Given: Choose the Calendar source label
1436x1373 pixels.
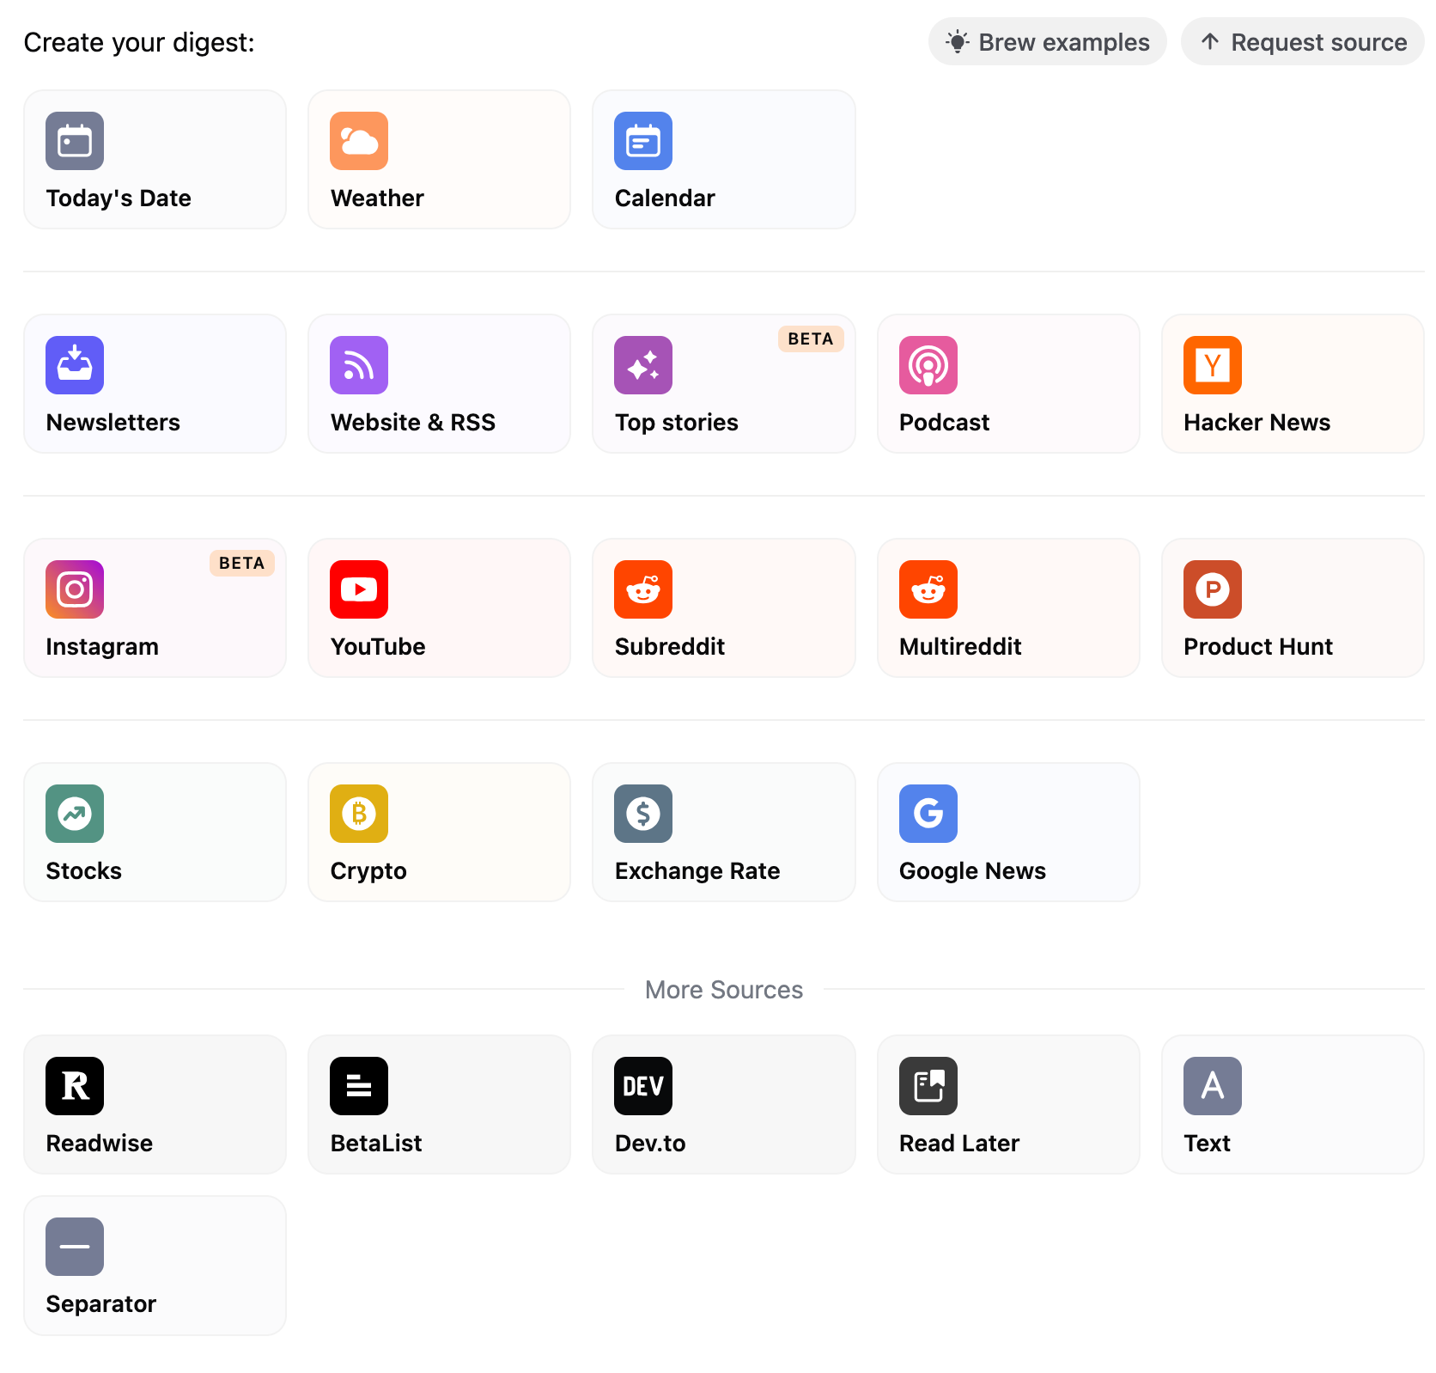Looking at the screenshot, I should coord(665,198).
